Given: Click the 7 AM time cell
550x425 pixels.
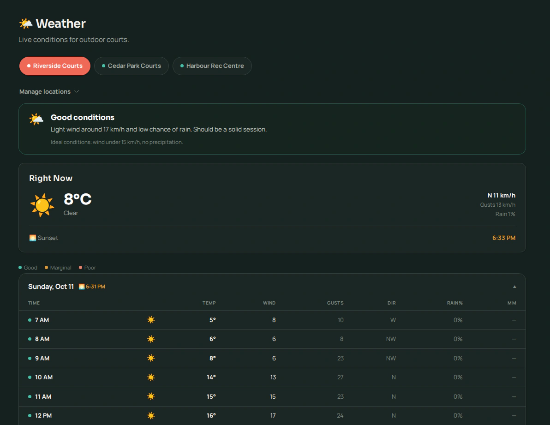Looking at the screenshot, I should pyautogui.click(x=42, y=320).
